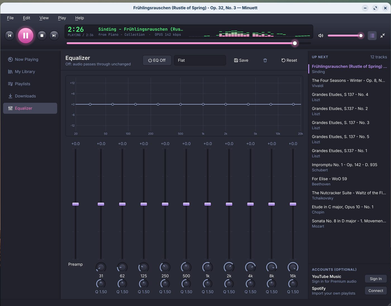Open the File menu

(x=10, y=18)
